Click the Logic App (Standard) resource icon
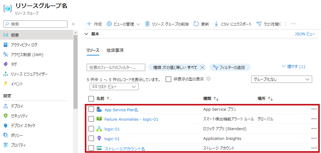Screen dimensions: 321x153 [99, 129]
